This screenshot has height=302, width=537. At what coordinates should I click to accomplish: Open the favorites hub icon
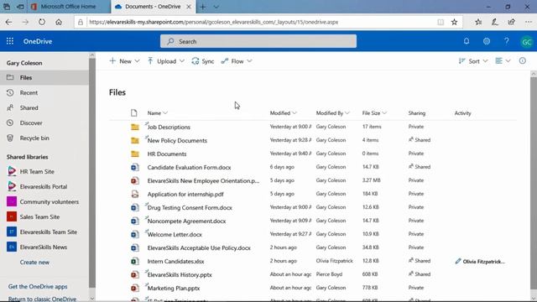478,22
